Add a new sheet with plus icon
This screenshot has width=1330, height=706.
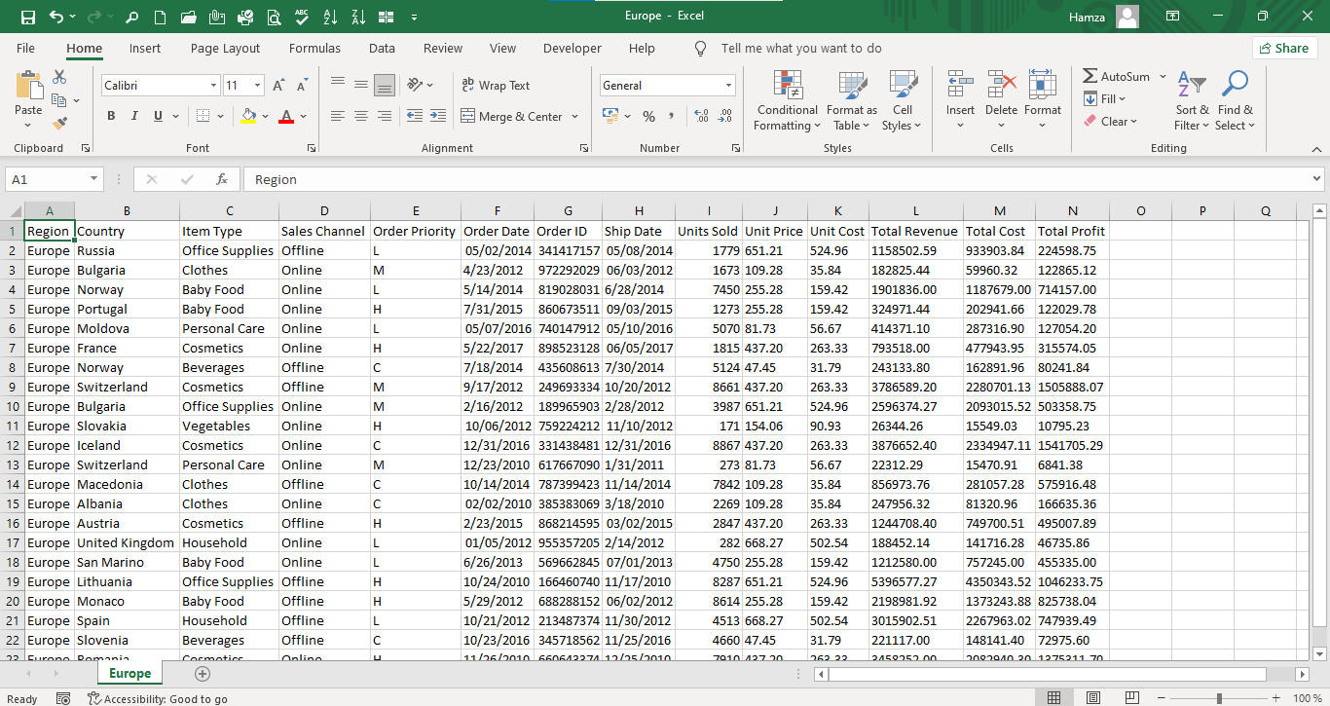(203, 674)
